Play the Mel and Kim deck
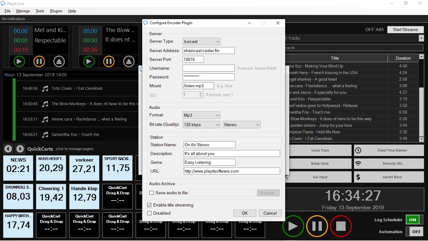Screen dimensions: 428x241 [x=19, y=61]
